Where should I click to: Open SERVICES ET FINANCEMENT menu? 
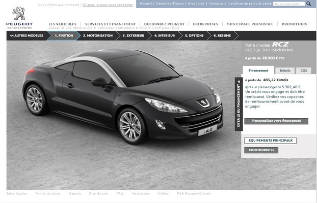111,24
